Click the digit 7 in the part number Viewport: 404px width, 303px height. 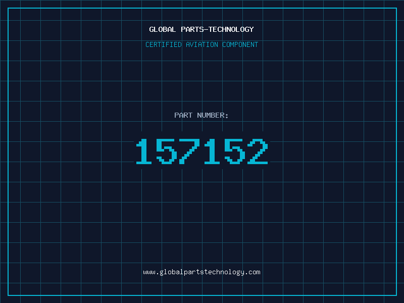[189, 151]
